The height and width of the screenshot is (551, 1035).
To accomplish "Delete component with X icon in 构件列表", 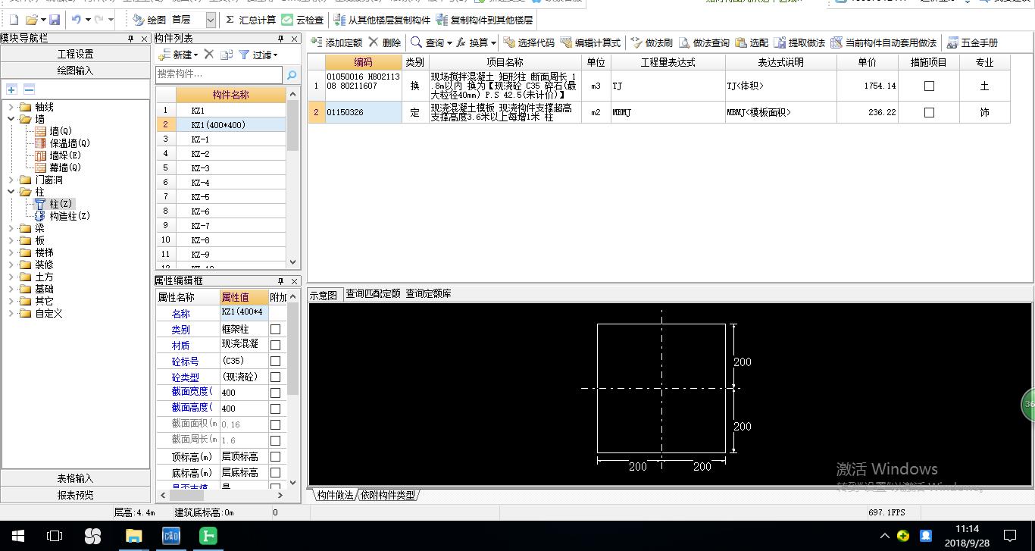I will pyautogui.click(x=209, y=55).
